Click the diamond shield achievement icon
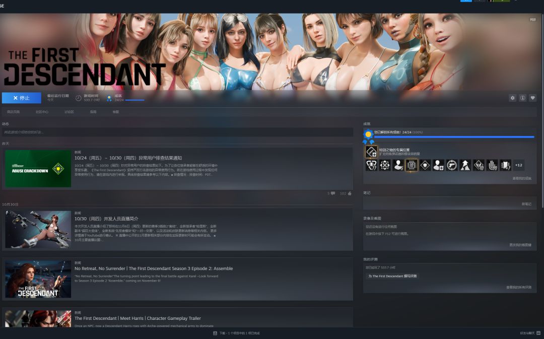Viewport: 544px width, 339px height. tap(425, 165)
